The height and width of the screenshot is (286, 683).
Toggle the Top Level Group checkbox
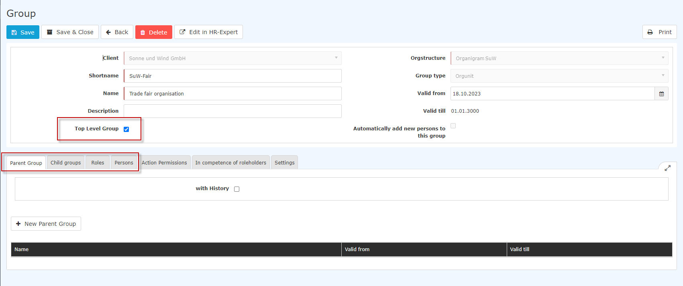[x=126, y=129]
